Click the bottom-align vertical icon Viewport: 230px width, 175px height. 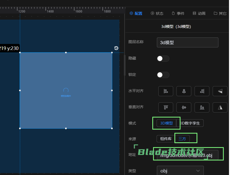click(202, 107)
